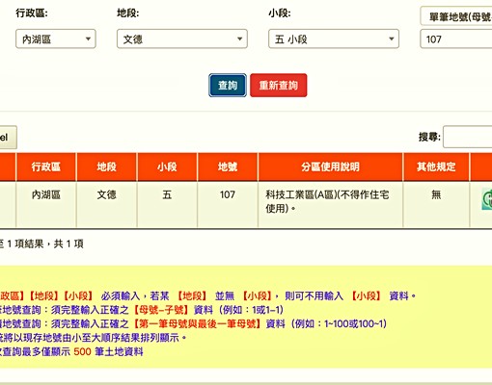Click the 500 筆土地資料 note text
492x385 pixels.
coord(108,351)
